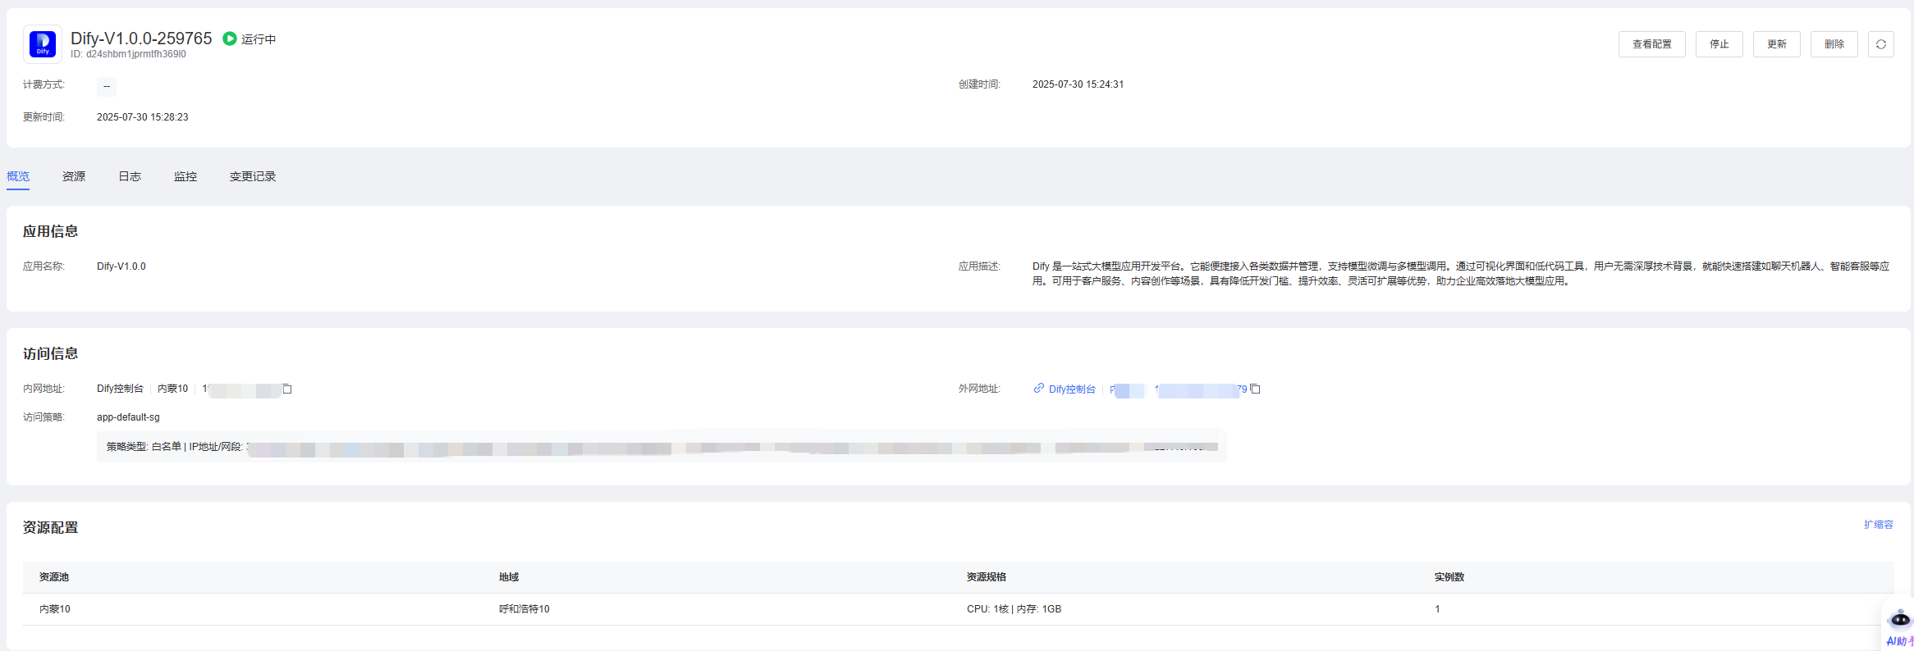The width and height of the screenshot is (1914, 651).
Task: Click the Dify application logo icon
Action: tap(43, 44)
